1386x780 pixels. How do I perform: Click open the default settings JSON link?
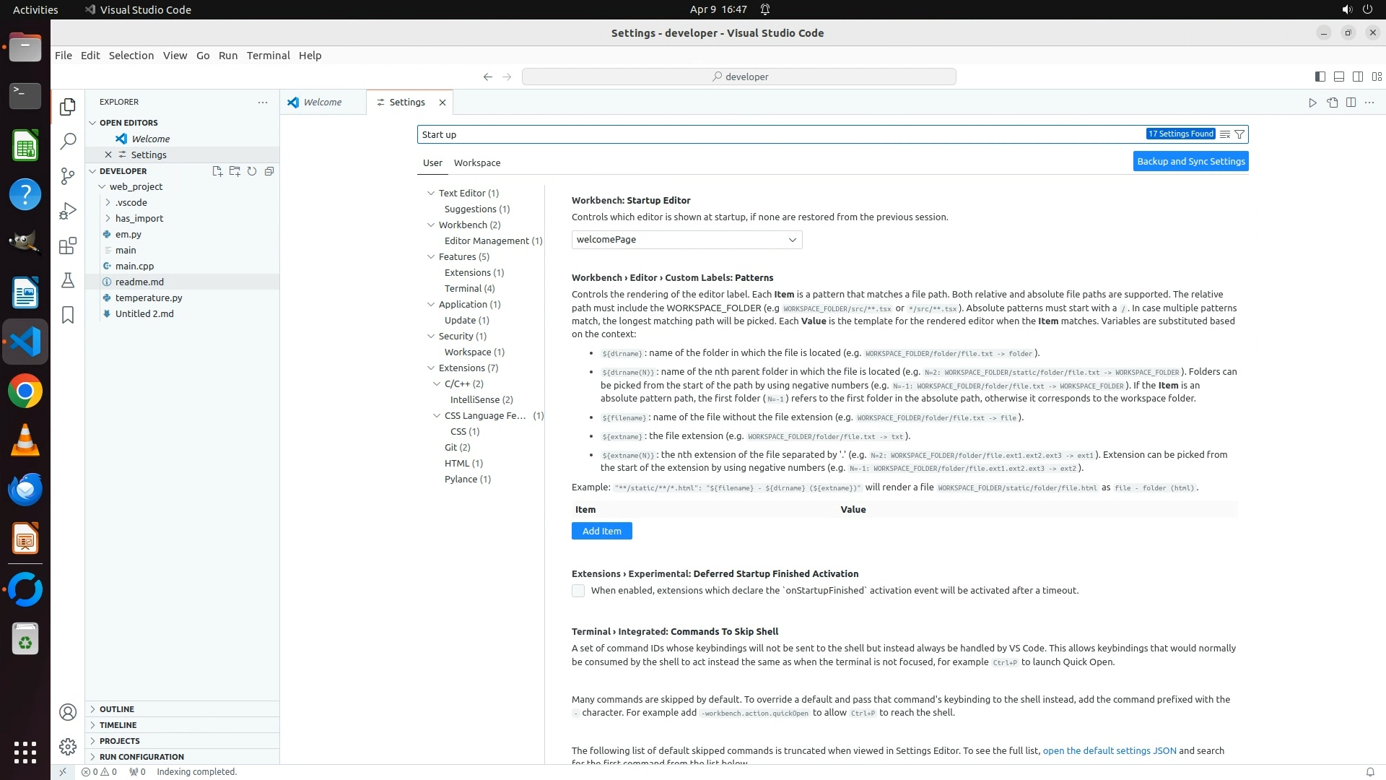click(1109, 750)
